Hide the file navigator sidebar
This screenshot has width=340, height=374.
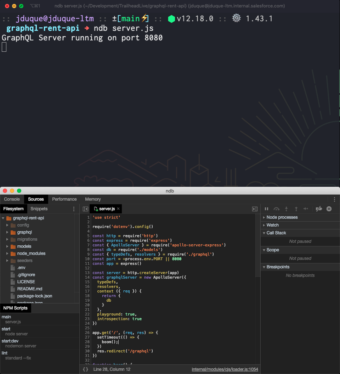pyautogui.click(x=85, y=209)
